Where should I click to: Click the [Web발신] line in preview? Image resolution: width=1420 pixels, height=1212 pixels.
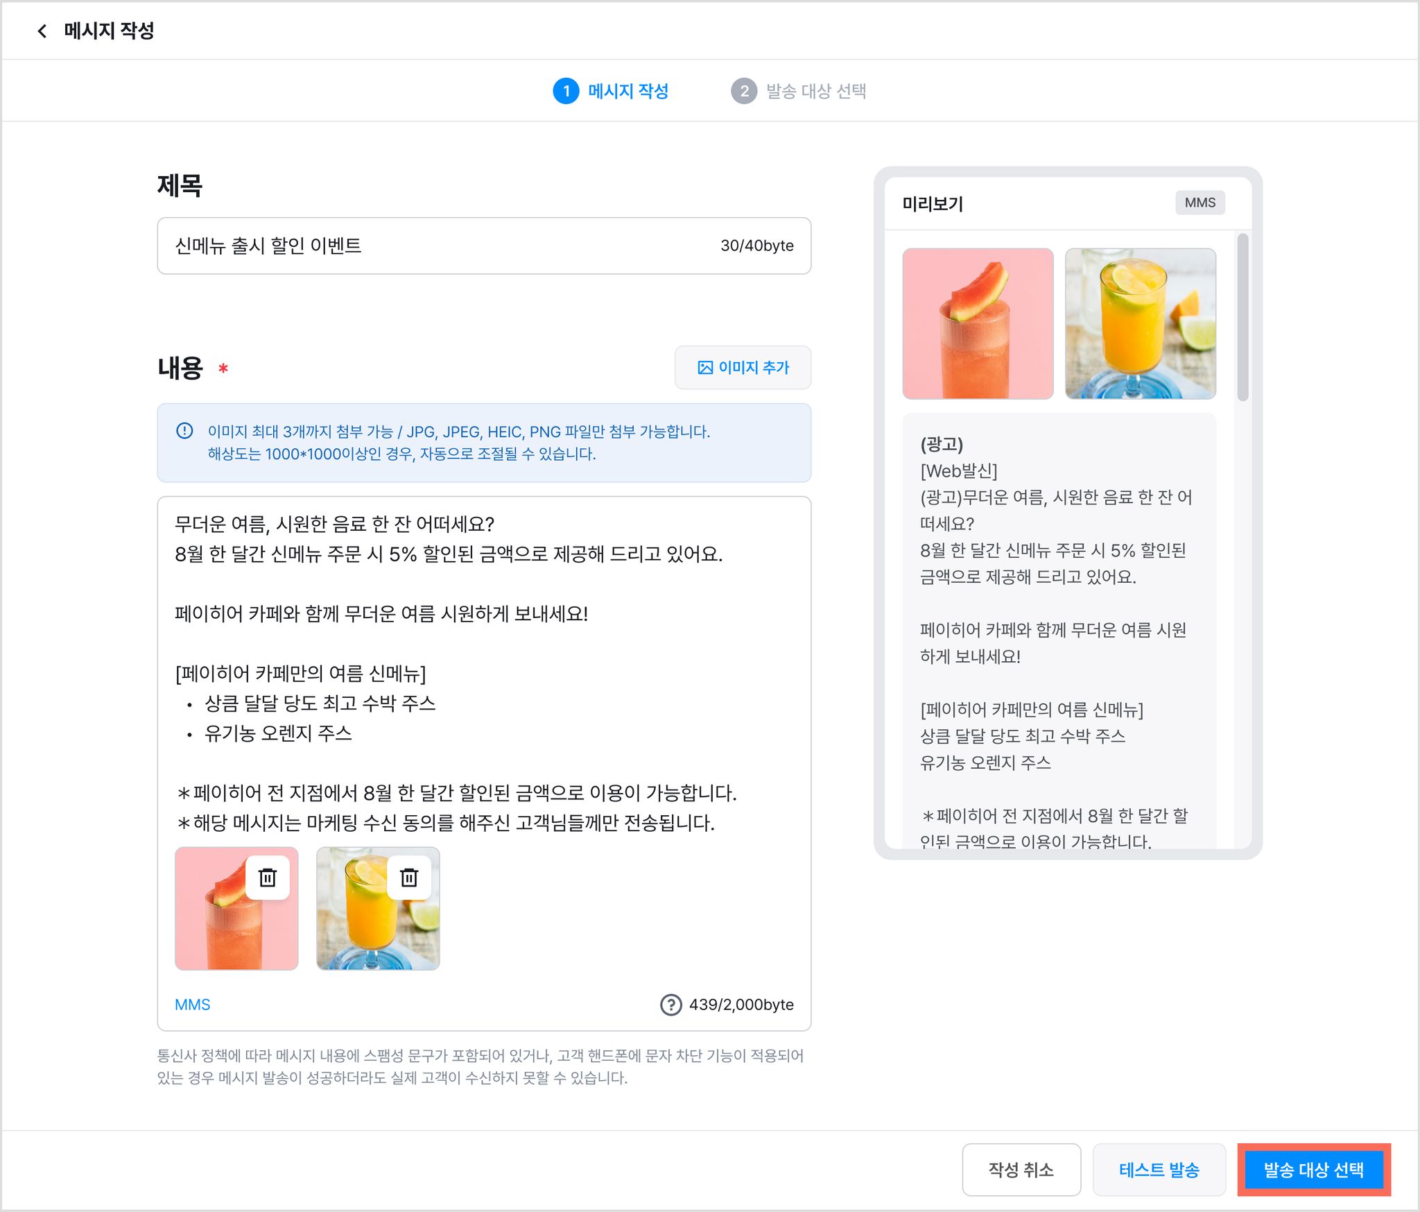click(x=959, y=471)
